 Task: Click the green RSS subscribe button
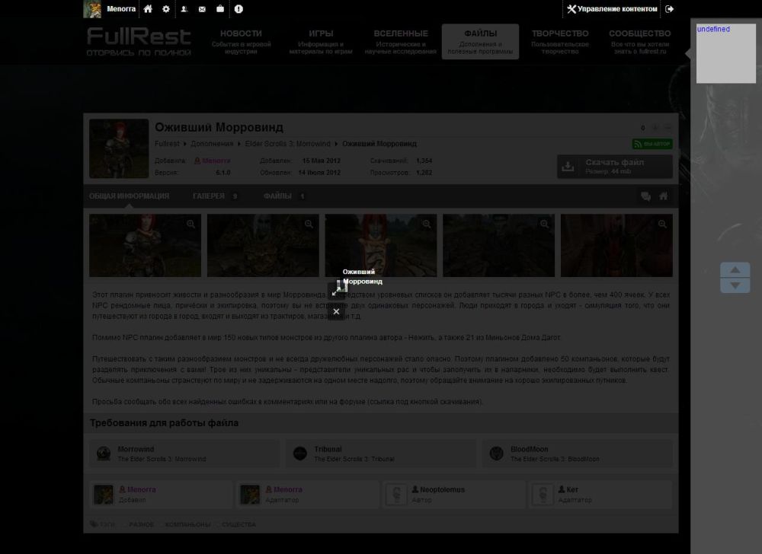[x=652, y=144]
